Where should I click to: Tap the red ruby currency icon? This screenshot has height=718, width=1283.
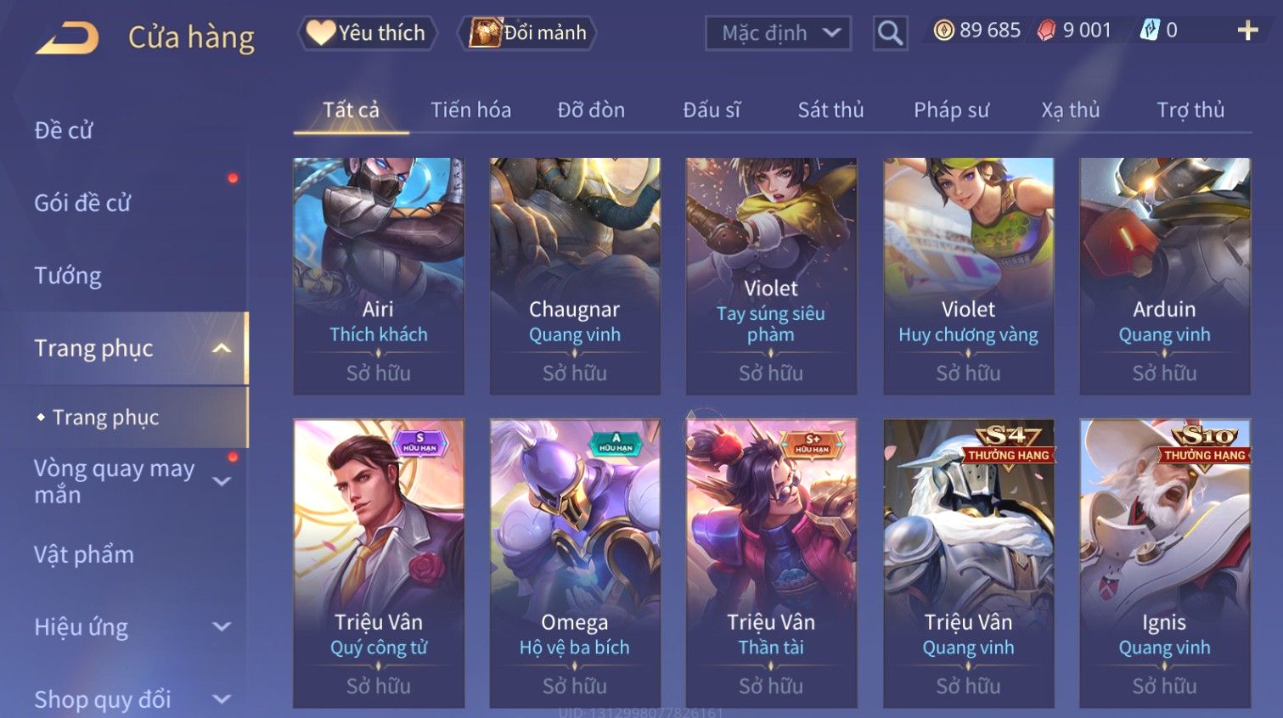click(x=1046, y=31)
